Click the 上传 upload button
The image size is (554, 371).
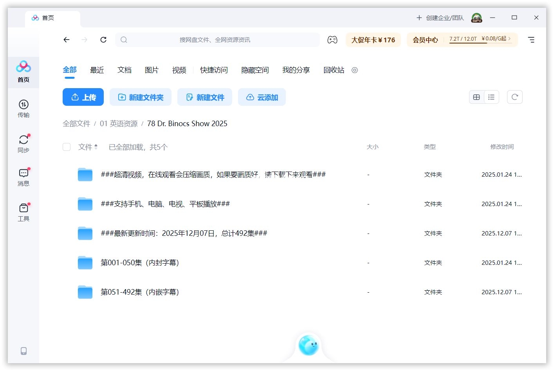tap(83, 97)
